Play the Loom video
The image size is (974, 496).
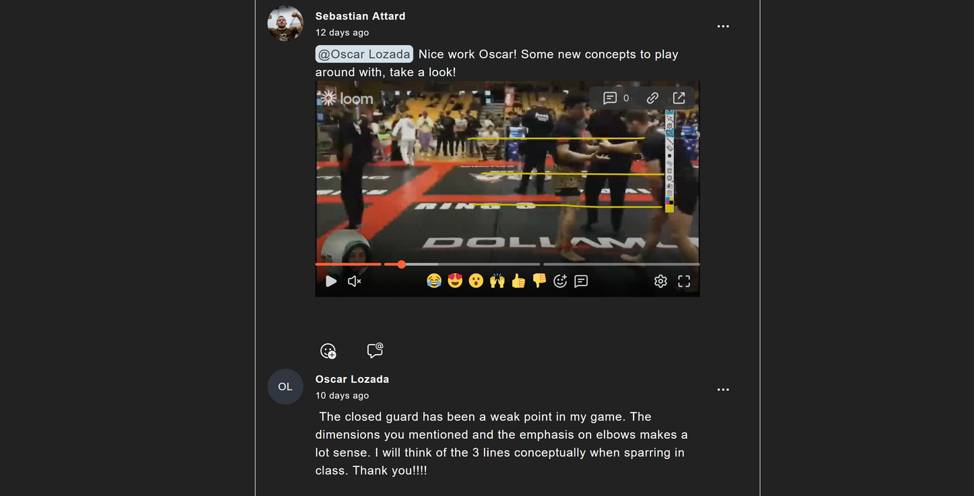coord(331,281)
